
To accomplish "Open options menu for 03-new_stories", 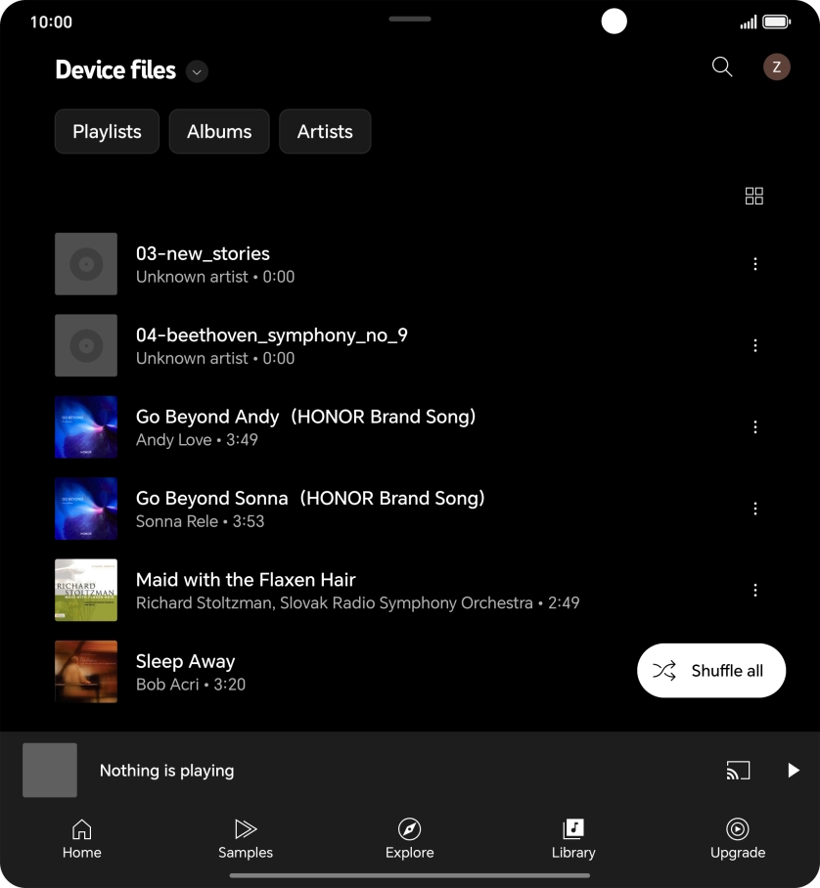I will [754, 263].
